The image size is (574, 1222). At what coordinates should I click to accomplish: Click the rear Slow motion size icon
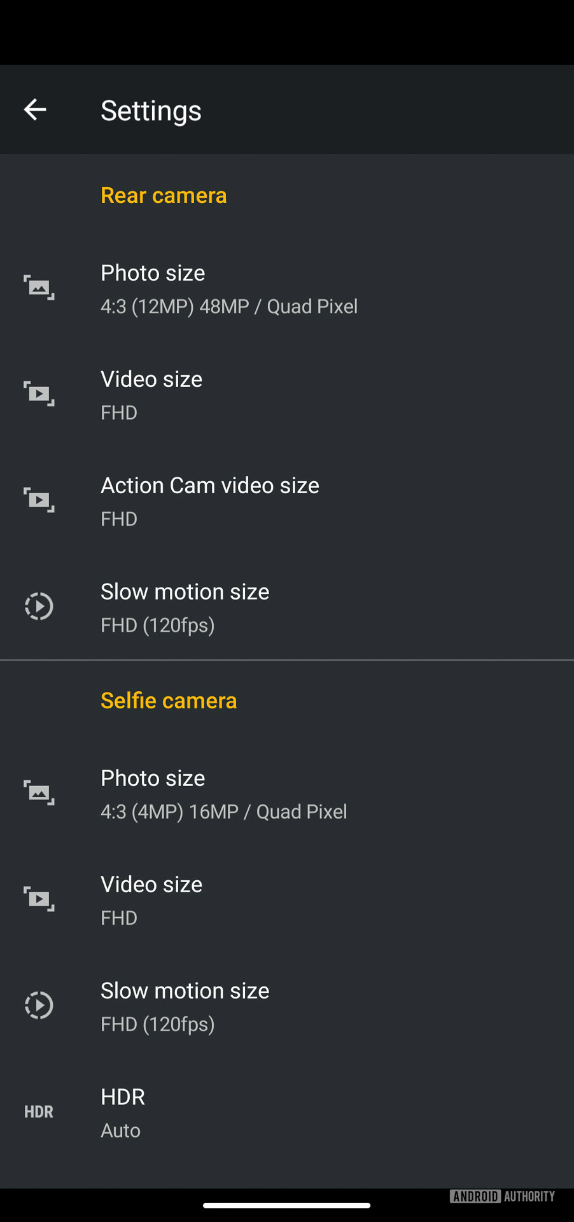(x=39, y=607)
